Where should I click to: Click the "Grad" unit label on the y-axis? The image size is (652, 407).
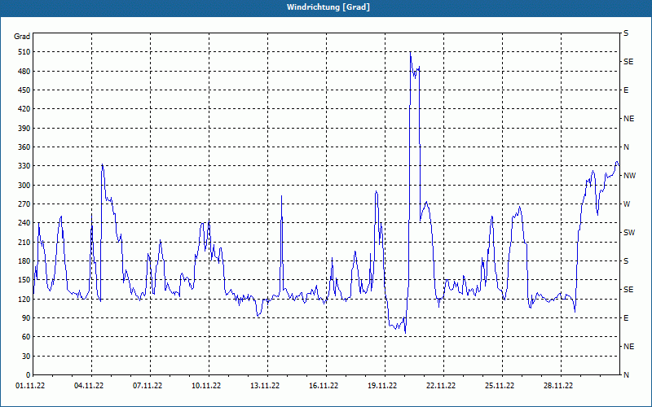[22, 37]
